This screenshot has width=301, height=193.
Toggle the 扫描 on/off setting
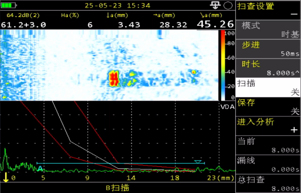tap(269, 88)
